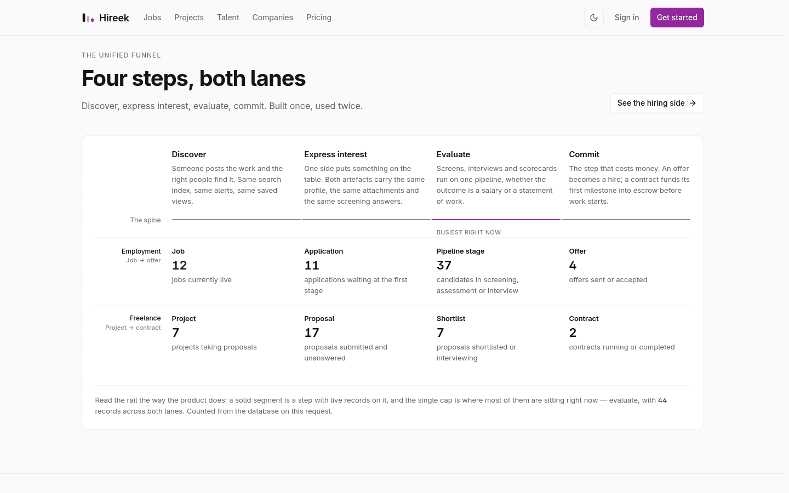Click the Offer count 4
Screen dimensions: 789x493
click(573, 266)
